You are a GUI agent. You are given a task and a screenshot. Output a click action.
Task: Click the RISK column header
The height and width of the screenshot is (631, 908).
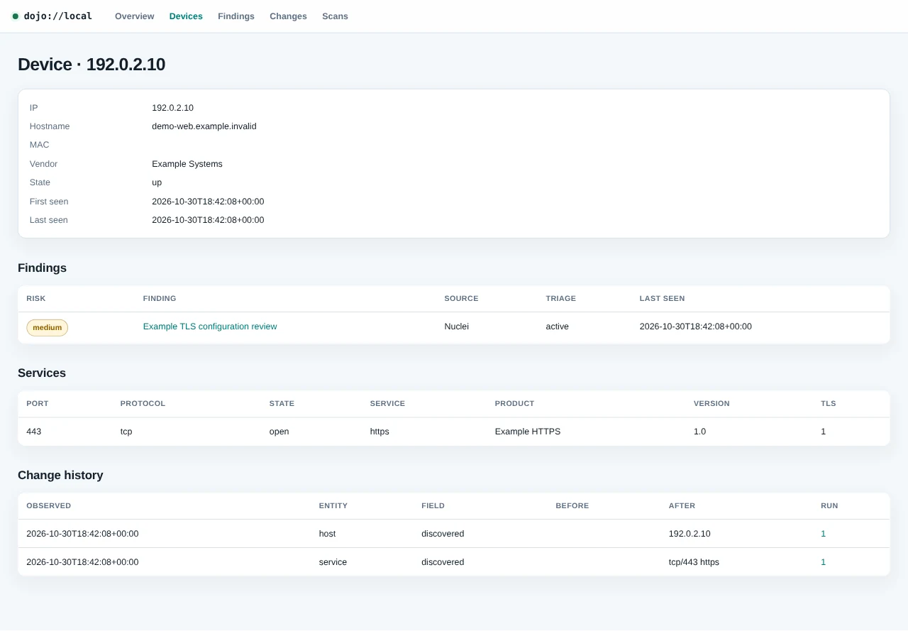36,299
